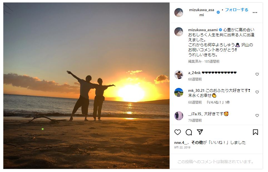Click the フォローする follow button
Viewport: 268px width, 172px height.
[x=237, y=10]
